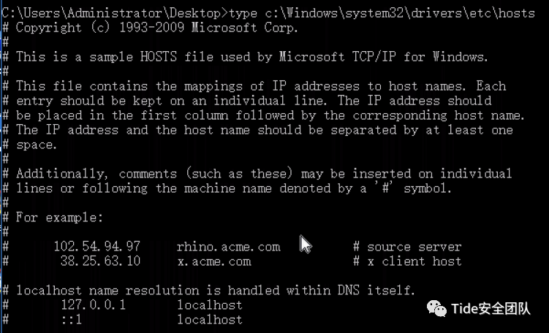Click the 102.54.94.97 IP address
Image resolution: width=549 pixels, height=333 pixels.
97,246
